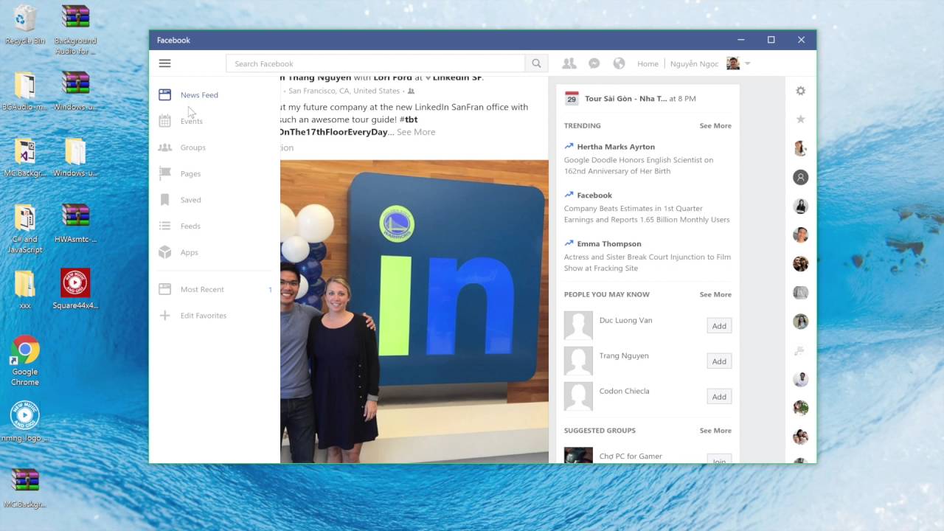
Task: Click the settings gear in chat sidebar
Action: click(800, 91)
